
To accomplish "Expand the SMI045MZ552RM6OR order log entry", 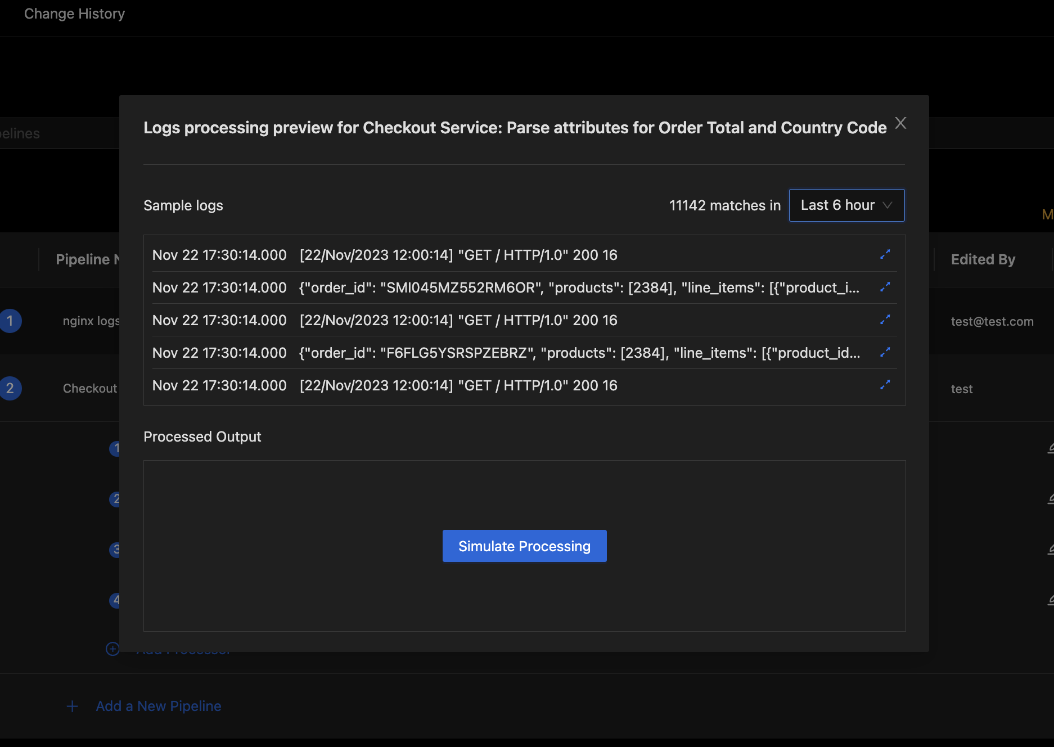I will (885, 287).
